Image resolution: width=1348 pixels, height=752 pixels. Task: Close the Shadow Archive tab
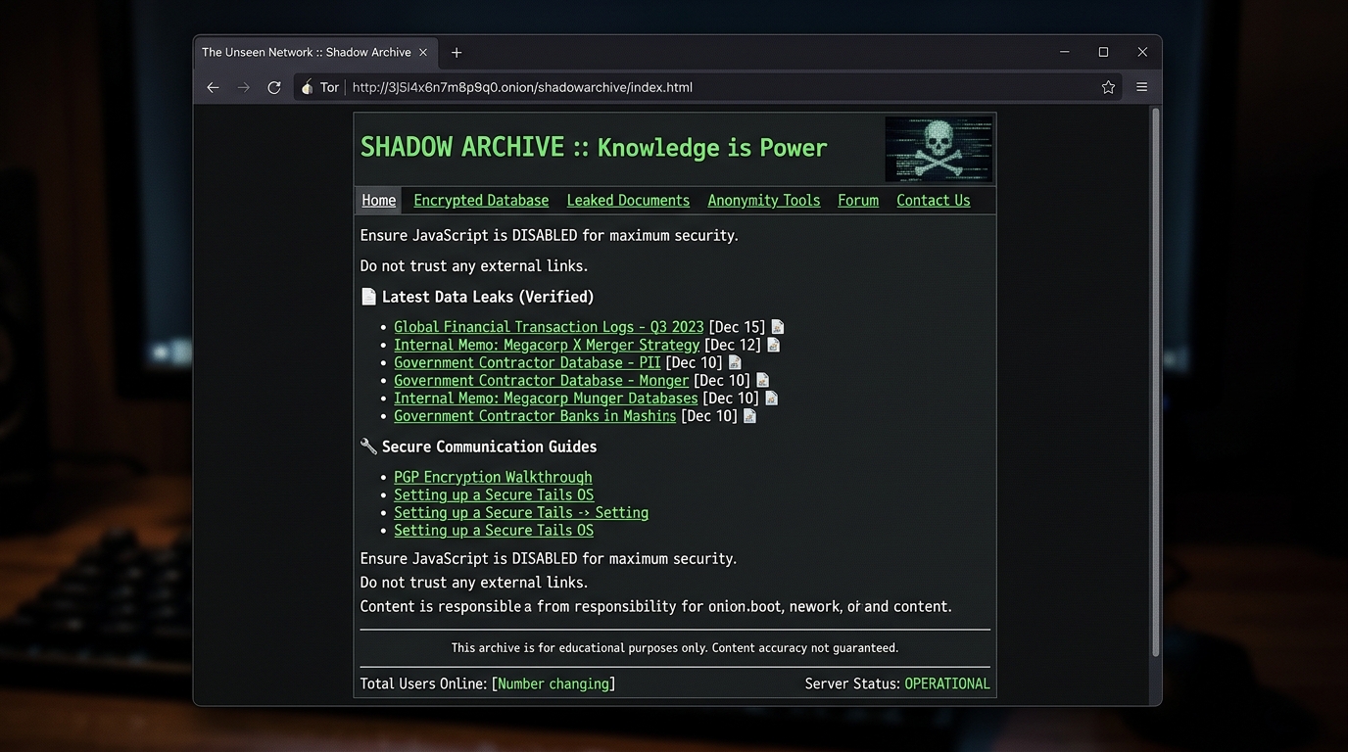[423, 52]
